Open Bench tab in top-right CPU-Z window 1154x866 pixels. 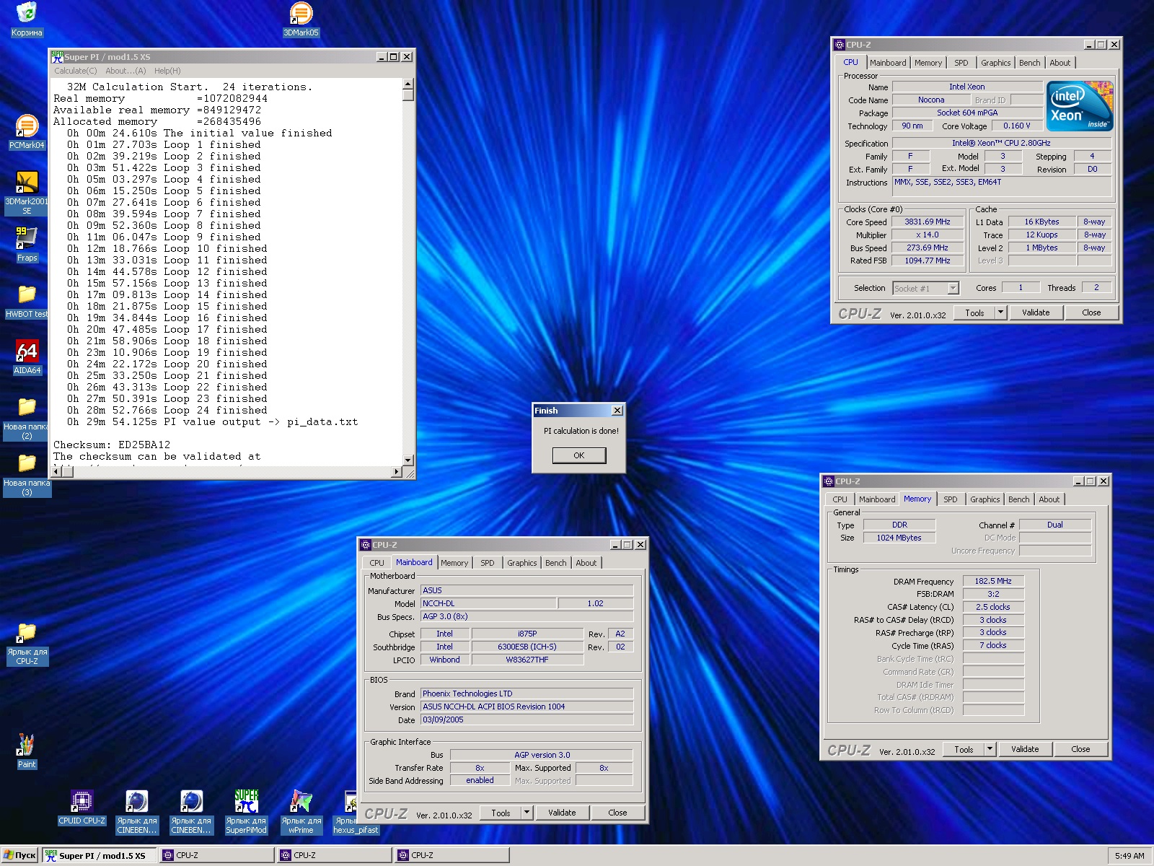(1030, 63)
